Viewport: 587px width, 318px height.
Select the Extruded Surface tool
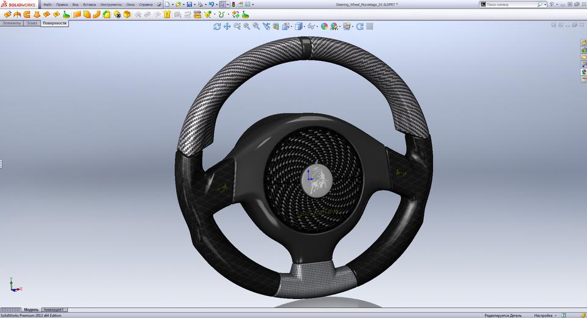tap(7, 15)
